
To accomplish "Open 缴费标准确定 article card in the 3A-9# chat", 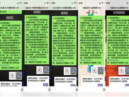I will tap(11, 84).
